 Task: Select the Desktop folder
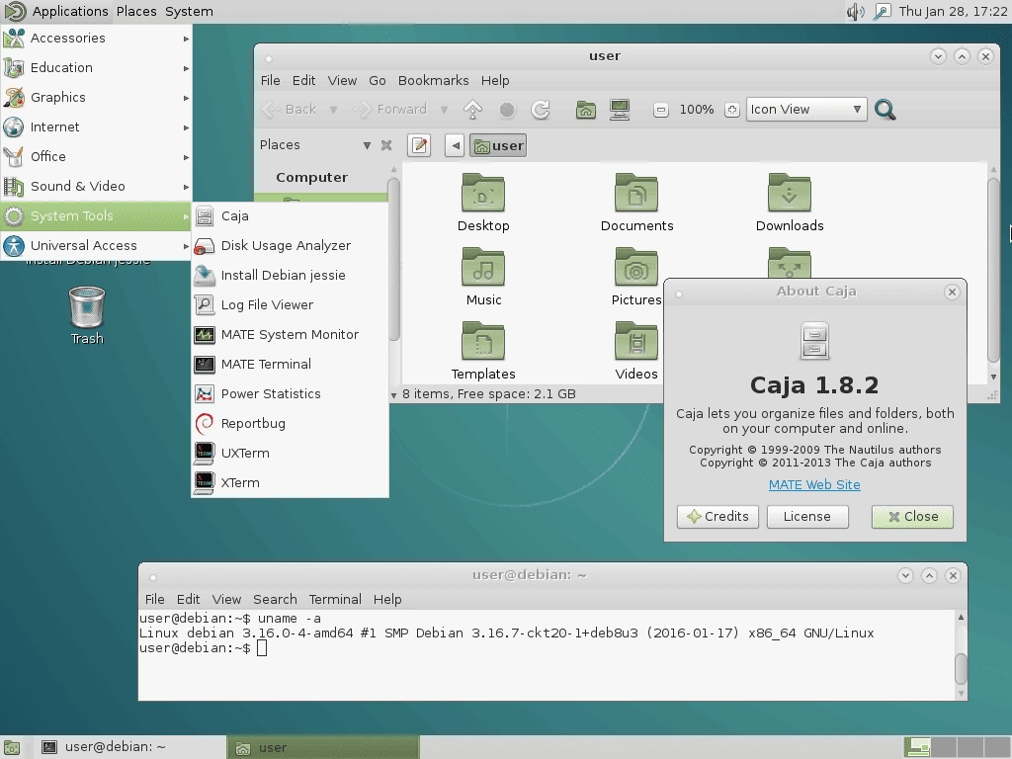click(x=483, y=203)
